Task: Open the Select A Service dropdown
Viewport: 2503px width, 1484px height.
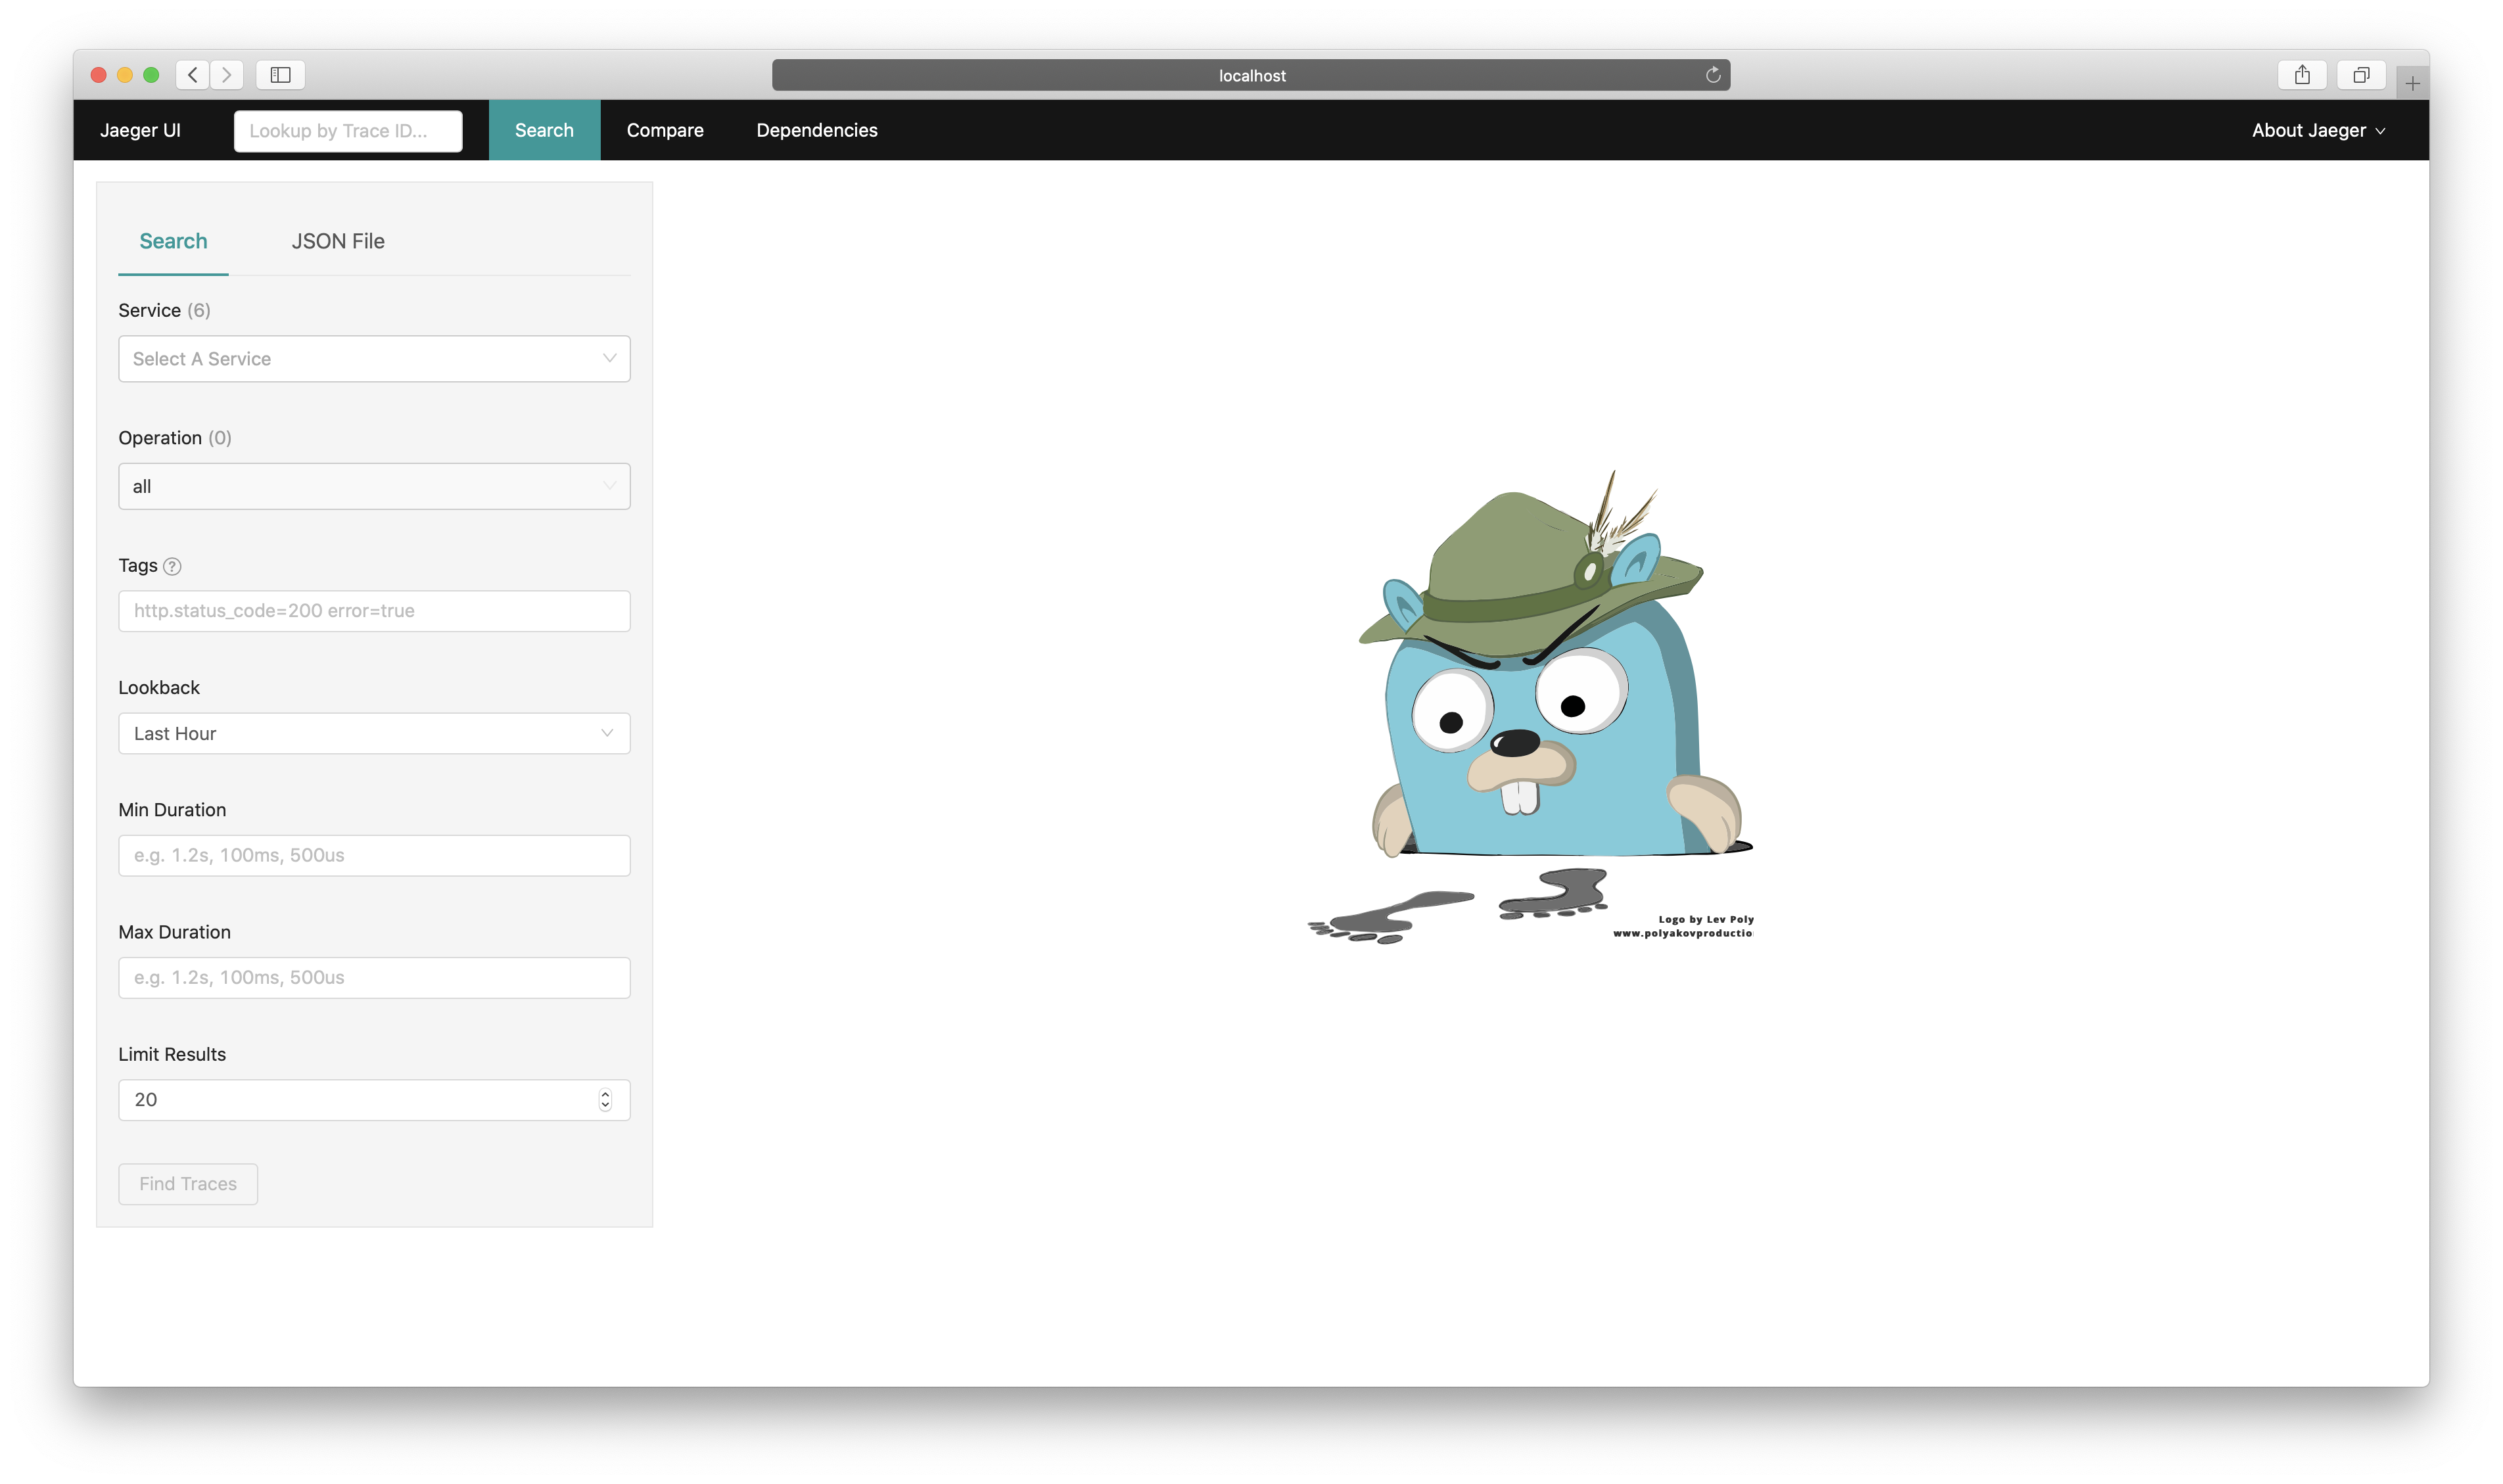Action: click(374, 359)
